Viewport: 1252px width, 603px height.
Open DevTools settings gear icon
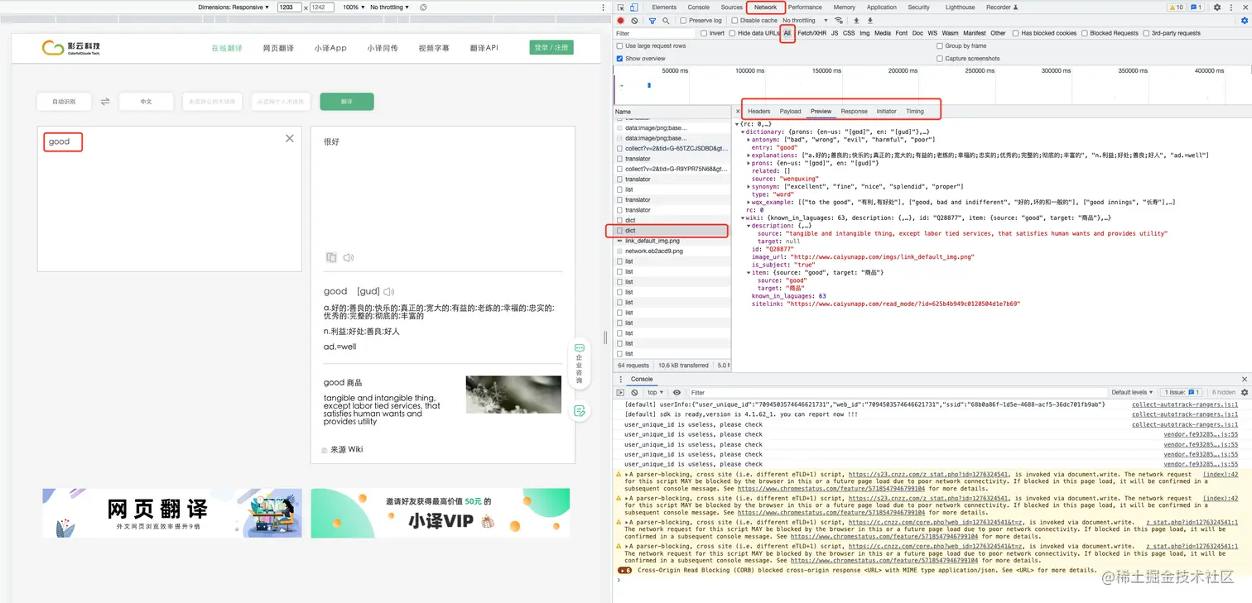[x=1217, y=7]
